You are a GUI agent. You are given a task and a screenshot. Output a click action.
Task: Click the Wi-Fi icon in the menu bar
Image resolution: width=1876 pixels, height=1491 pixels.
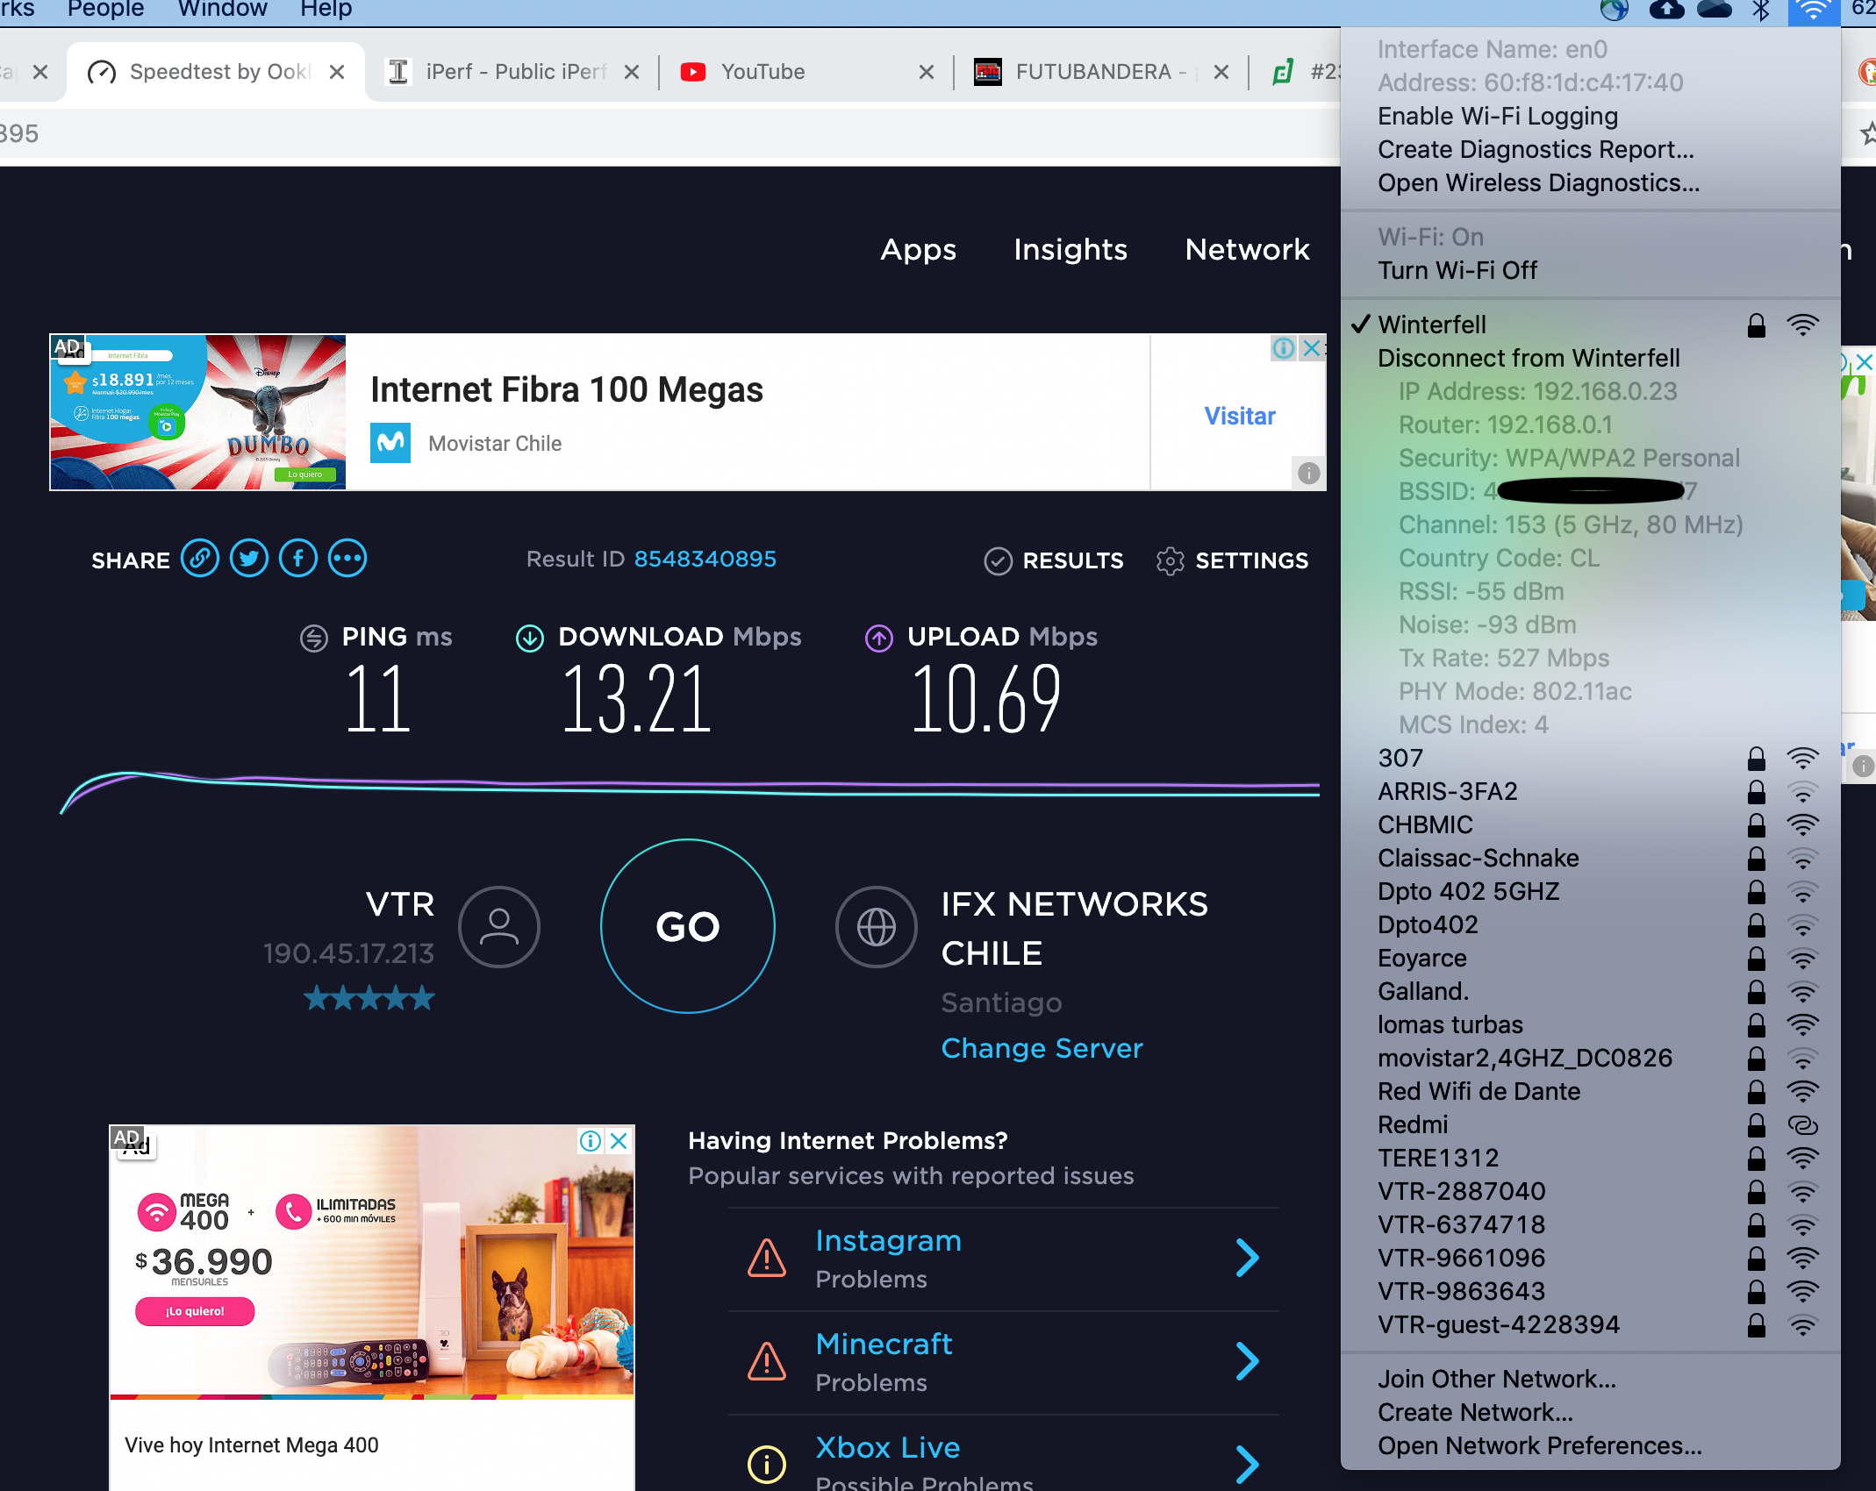click(x=1814, y=11)
